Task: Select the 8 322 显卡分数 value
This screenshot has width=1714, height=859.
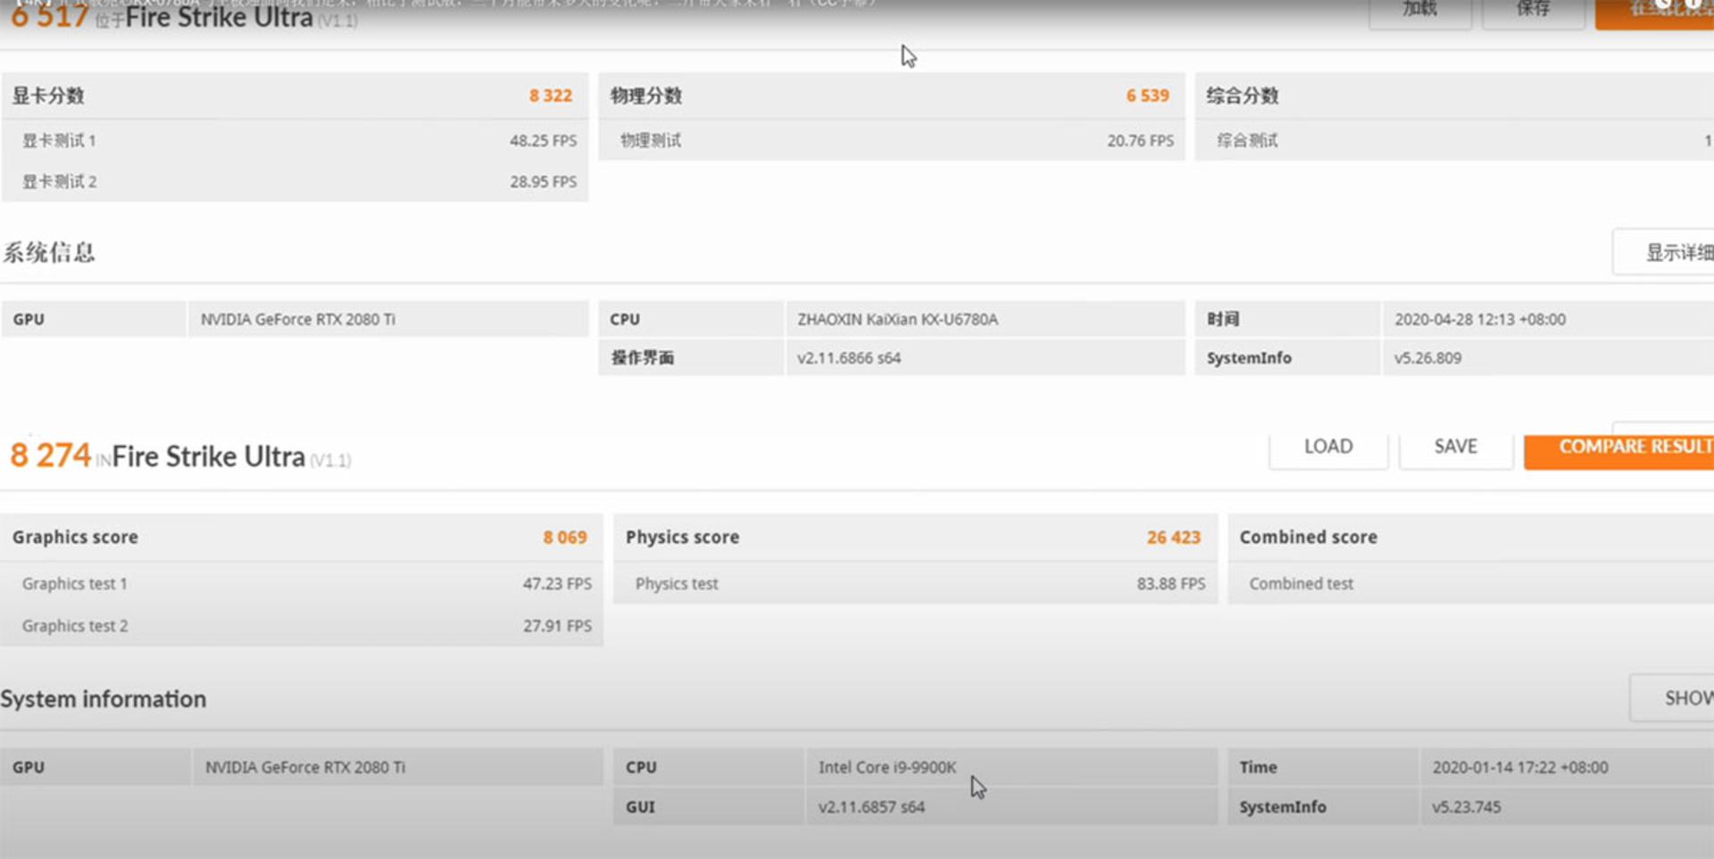Action: point(551,96)
